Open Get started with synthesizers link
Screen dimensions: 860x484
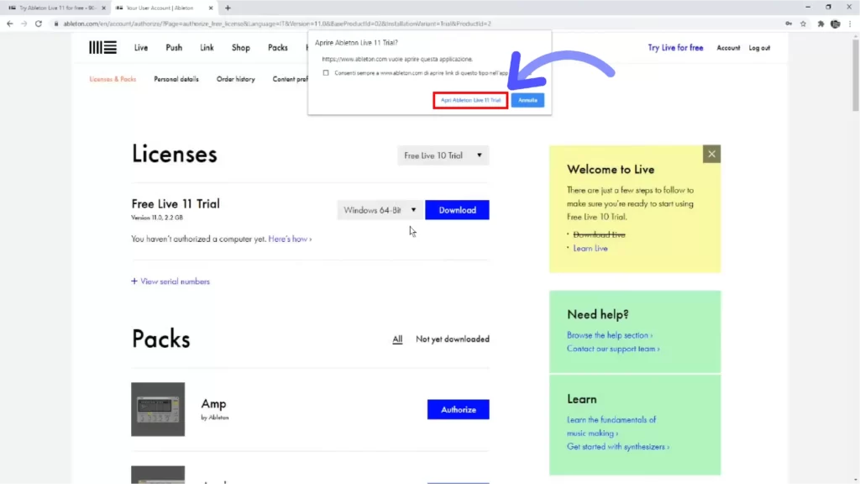pyautogui.click(x=618, y=447)
